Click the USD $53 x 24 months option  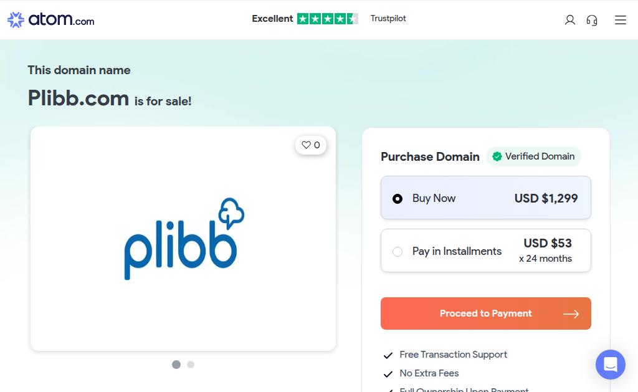coord(546,251)
